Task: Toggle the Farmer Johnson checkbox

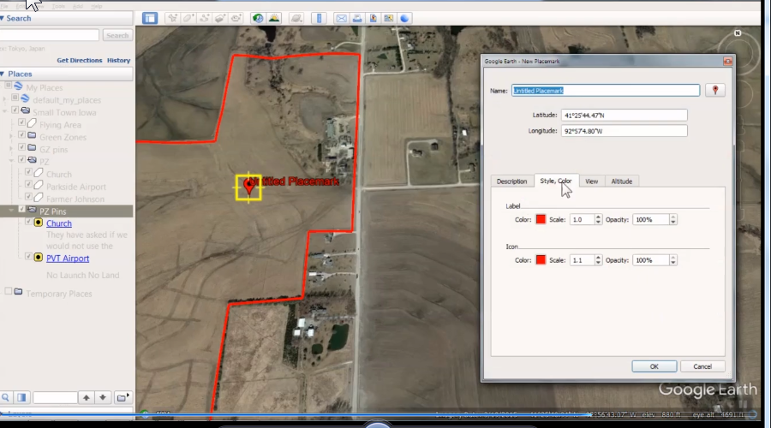Action: click(28, 197)
